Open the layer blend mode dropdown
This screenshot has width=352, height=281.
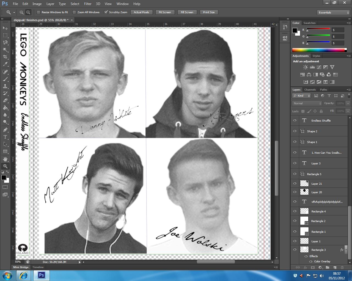pyautogui.click(x=307, y=103)
